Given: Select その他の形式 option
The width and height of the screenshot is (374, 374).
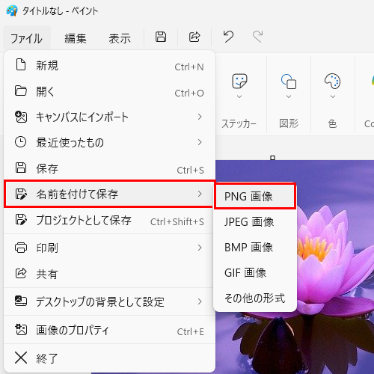Looking at the screenshot, I should click(255, 298).
